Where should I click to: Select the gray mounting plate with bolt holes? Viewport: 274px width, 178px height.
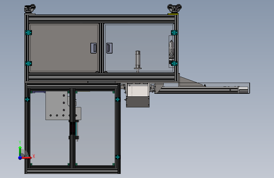click(x=57, y=105)
